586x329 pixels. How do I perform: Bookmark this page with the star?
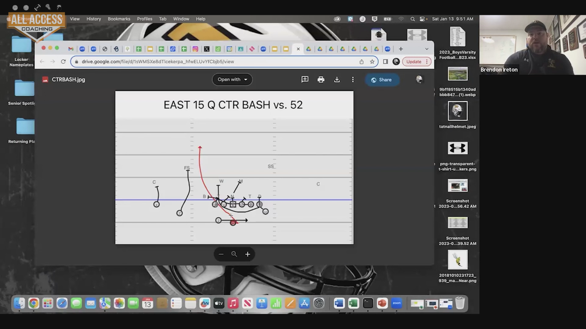pyautogui.click(x=372, y=62)
